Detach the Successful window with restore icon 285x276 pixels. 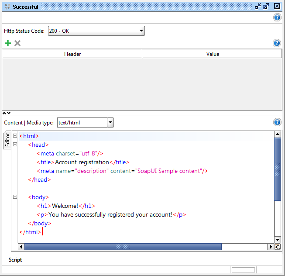258,6
